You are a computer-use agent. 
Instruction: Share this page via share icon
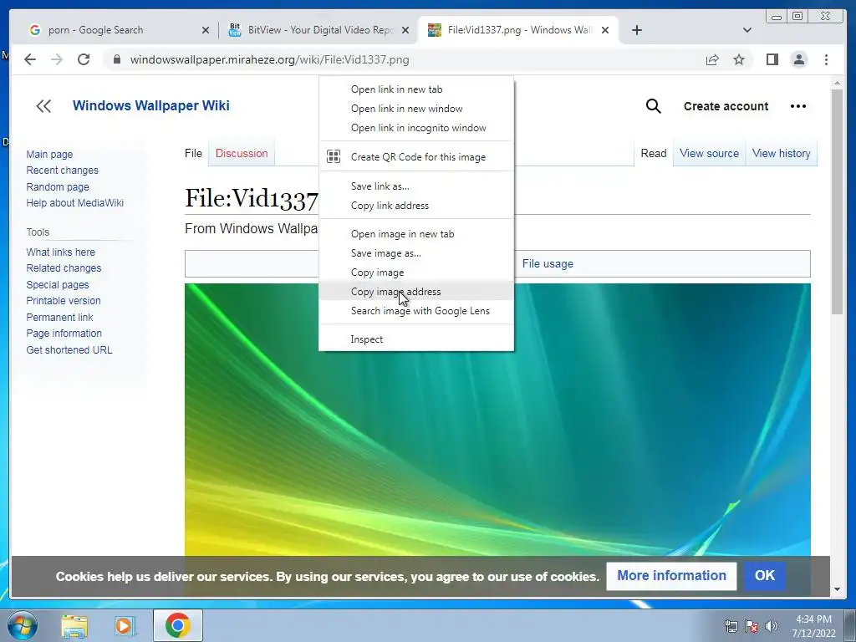(x=712, y=59)
